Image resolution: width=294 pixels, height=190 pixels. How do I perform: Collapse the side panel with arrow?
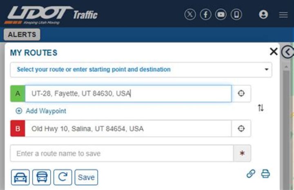click(288, 52)
